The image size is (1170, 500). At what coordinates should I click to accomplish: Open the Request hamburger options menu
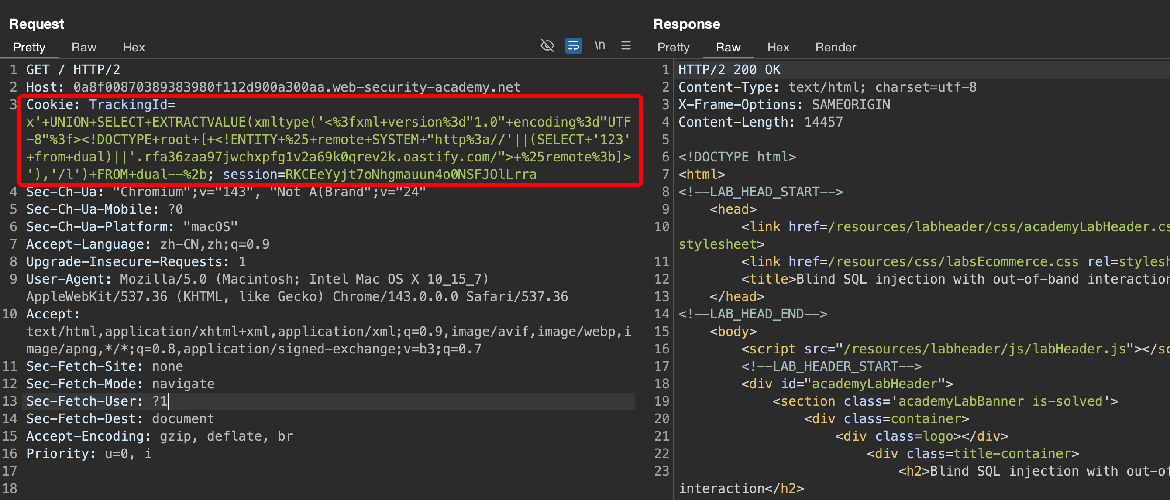pyautogui.click(x=626, y=46)
